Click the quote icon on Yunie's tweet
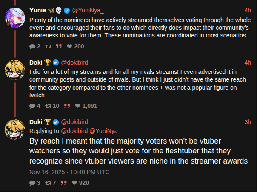Screen dimensions: 257x192 60,46
